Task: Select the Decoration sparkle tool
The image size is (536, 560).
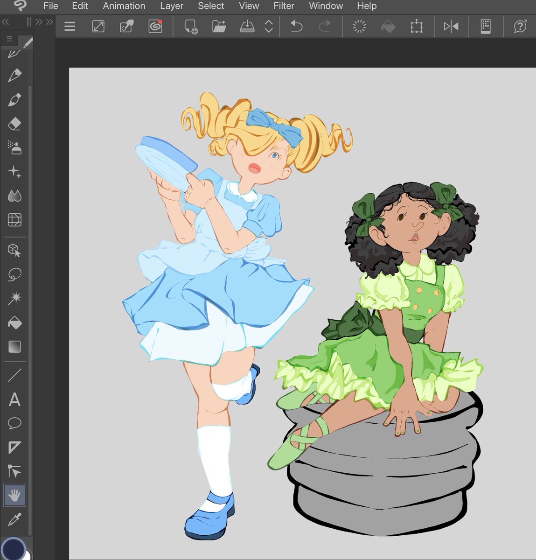Action: click(x=14, y=172)
